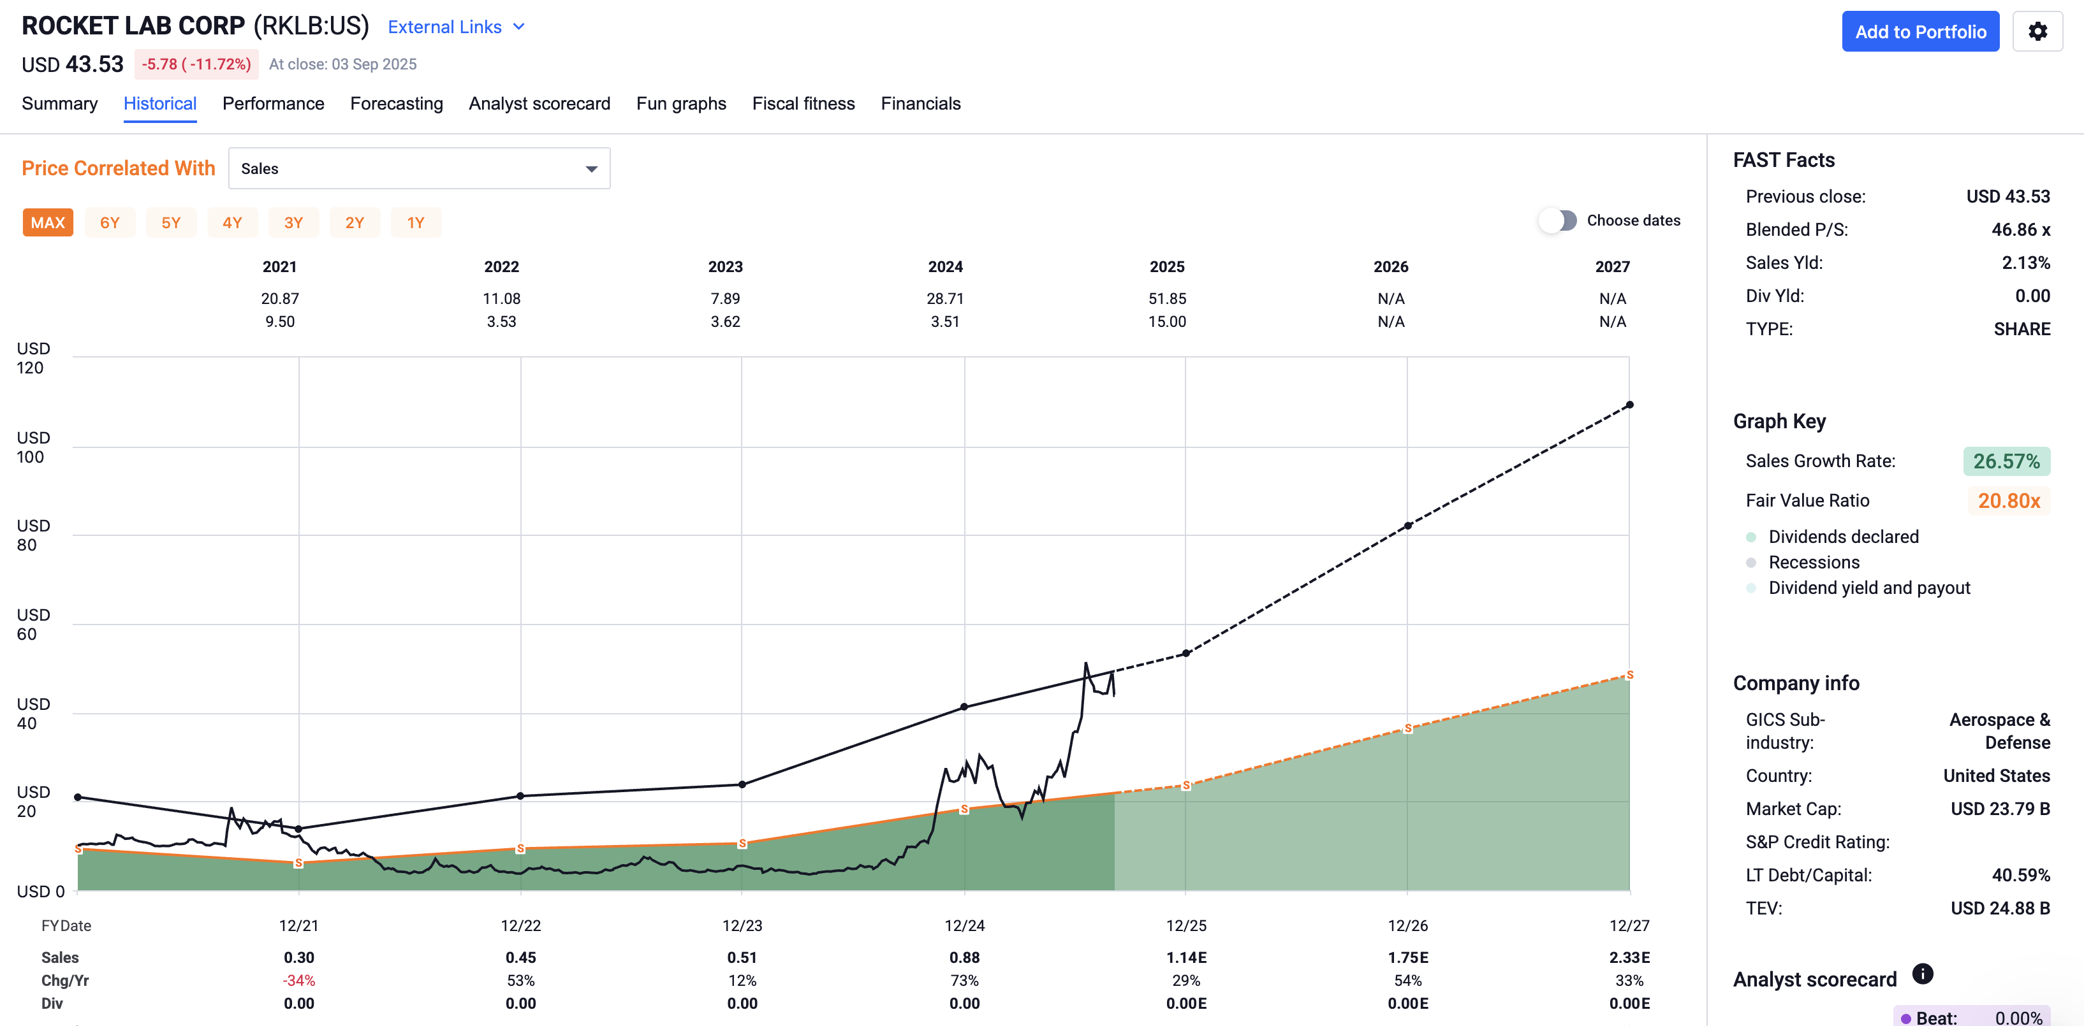Select the 1Y range button

coord(415,222)
